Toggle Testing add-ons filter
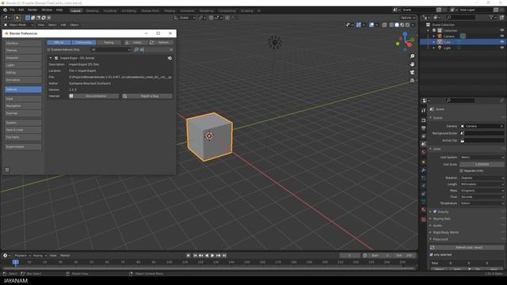This screenshot has height=285, width=507. point(109,42)
